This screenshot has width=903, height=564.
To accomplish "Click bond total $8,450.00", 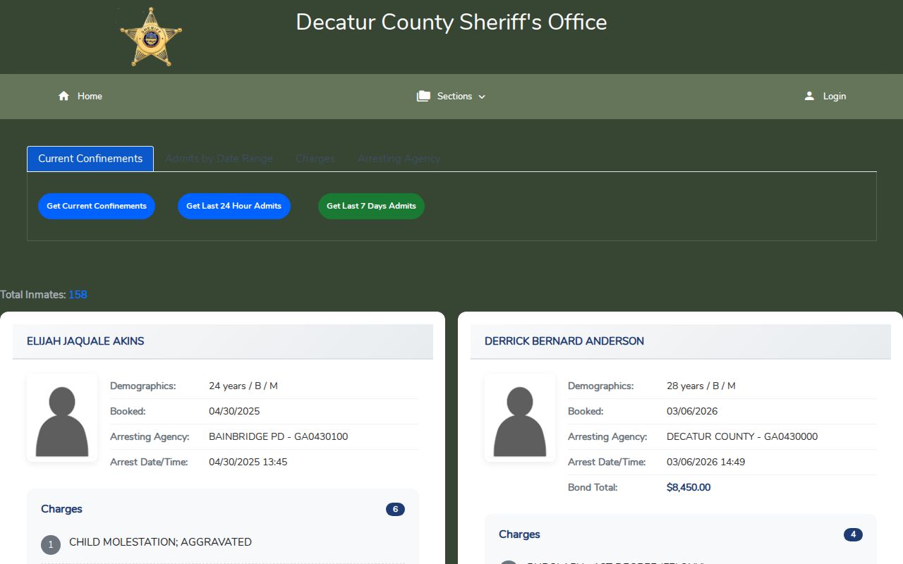I will click(x=689, y=487).
